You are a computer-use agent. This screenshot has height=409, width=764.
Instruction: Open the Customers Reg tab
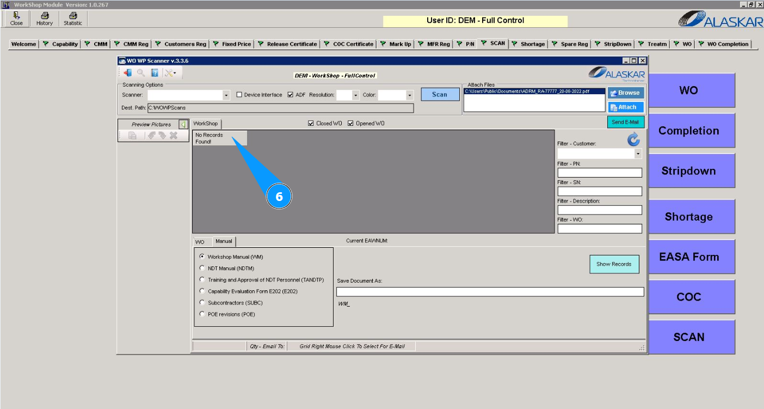pyautogui.click(x=181, y=44)
